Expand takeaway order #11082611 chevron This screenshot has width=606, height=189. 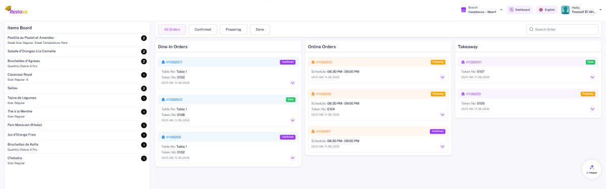pos(592,77)
